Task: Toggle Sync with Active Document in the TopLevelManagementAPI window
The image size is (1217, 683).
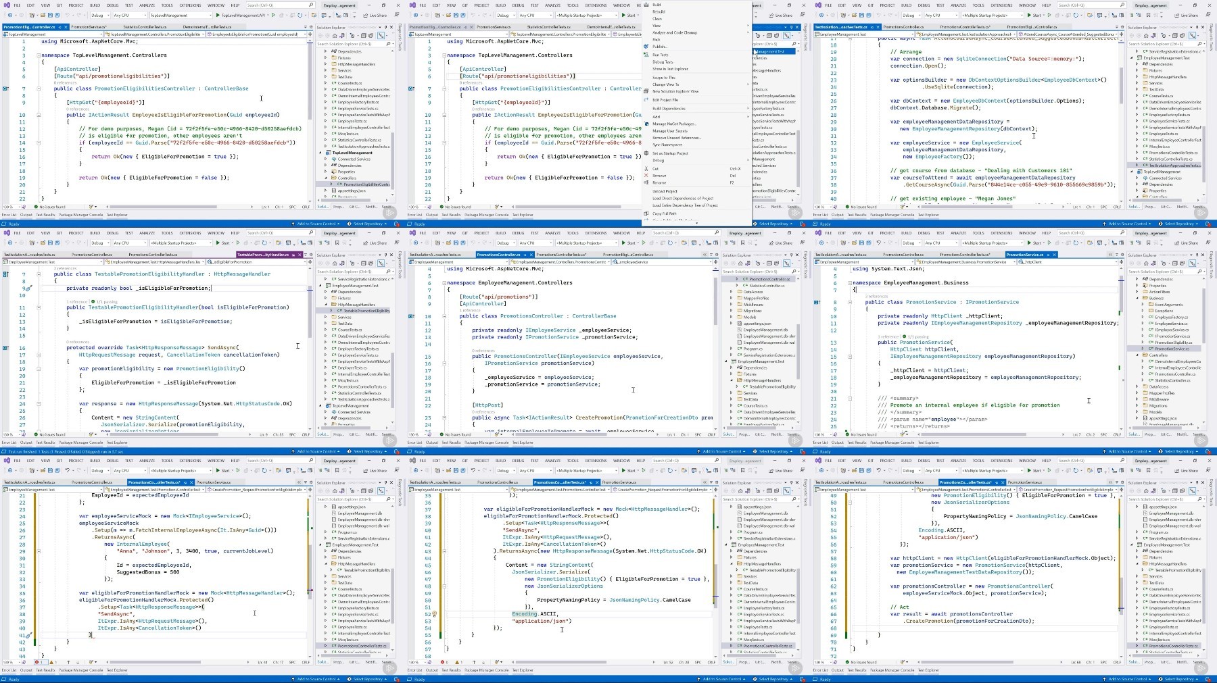Action: [381, 35]
